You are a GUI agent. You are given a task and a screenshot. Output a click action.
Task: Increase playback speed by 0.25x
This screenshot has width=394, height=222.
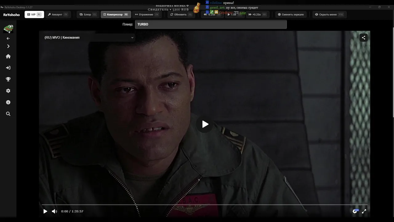coord(258,14)
